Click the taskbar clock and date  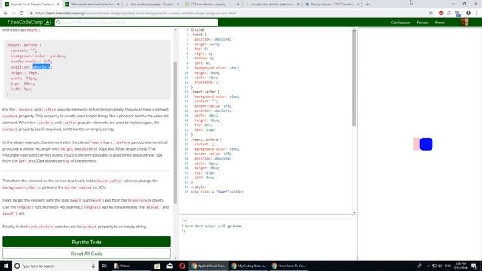pos(460,266)
